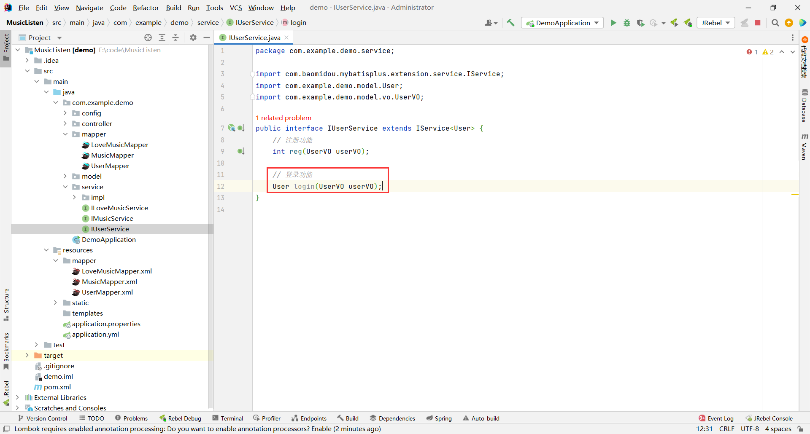Click the Select Opened File target icon

coord(148,38)
